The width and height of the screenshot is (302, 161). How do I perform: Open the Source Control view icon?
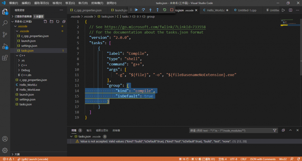(x=5, y=34)
